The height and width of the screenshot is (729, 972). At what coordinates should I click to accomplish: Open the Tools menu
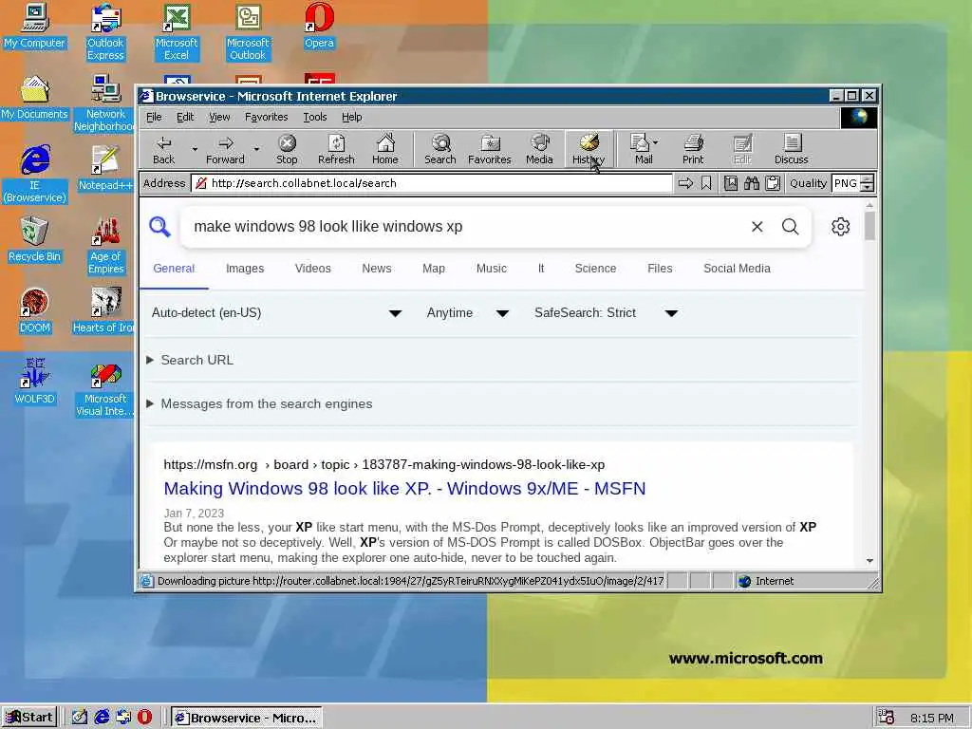tap(315, 117)
